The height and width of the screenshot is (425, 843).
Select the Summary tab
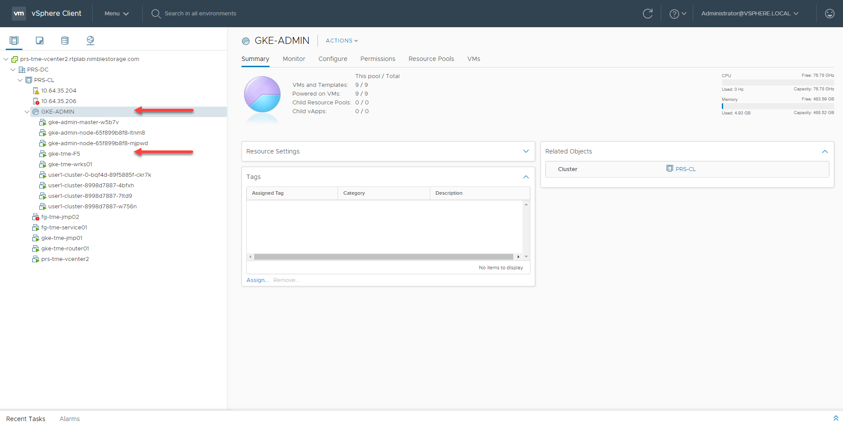click(x=255, y=59)
